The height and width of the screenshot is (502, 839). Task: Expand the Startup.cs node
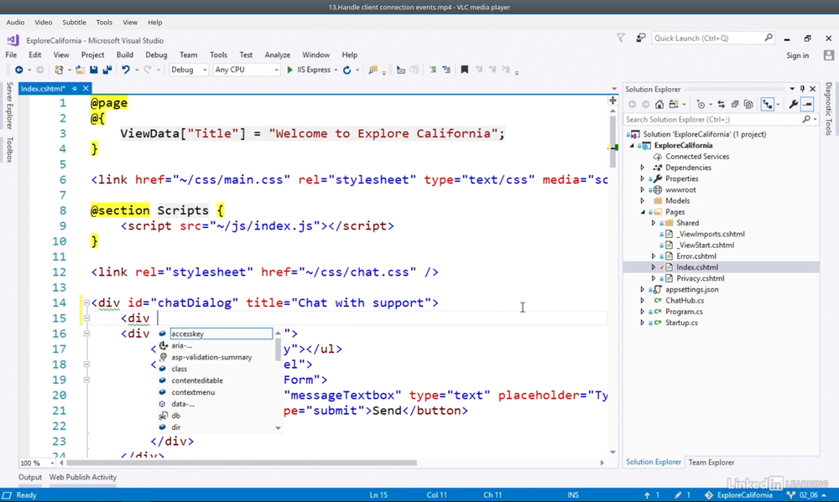tap(643, 323)
